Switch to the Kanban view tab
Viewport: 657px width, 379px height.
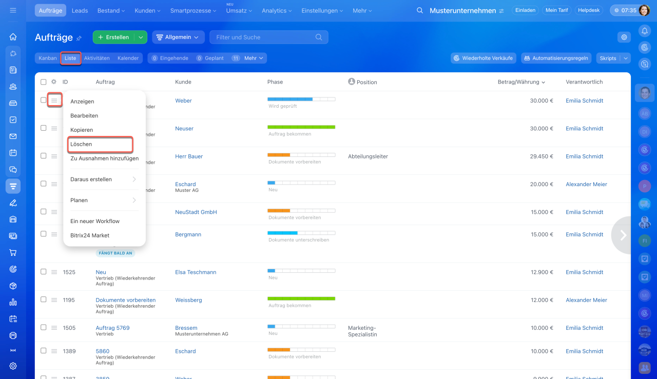[x=48, y=58]
